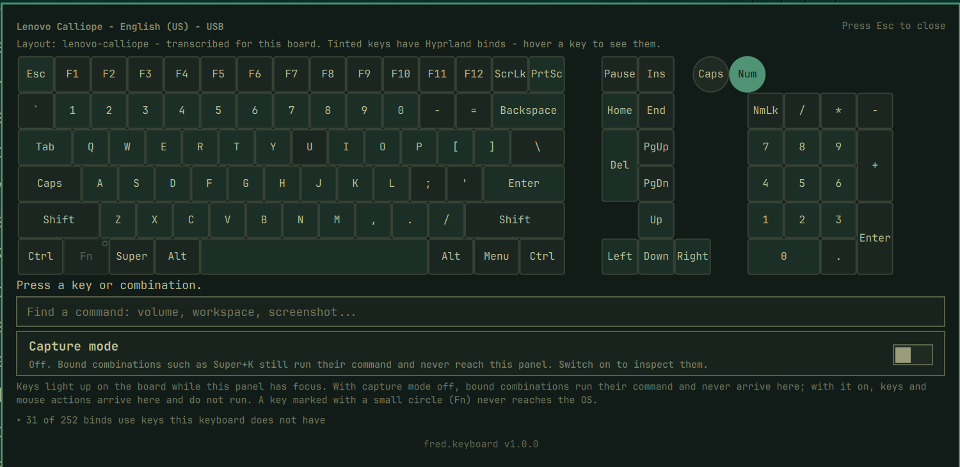Click the Super key

pos(132,257)
